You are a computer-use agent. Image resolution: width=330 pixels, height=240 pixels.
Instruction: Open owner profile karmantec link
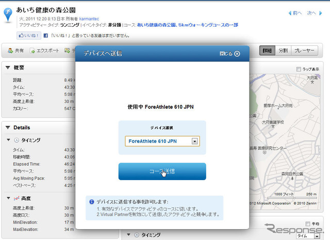pyautogui.click(x=89, y=19)
